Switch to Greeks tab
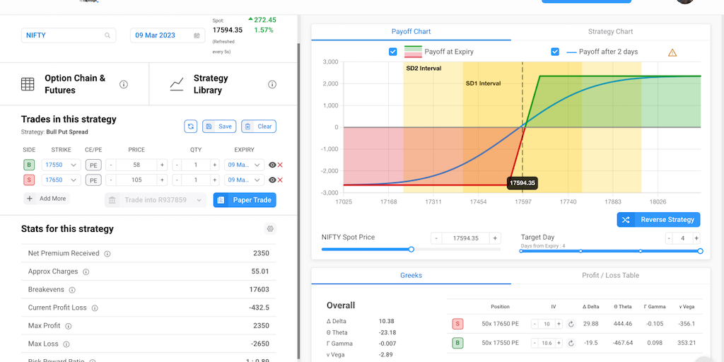Image resolution: width=724 pixels, height=362 pixels. pyautogui.click(x=411, y=276)
